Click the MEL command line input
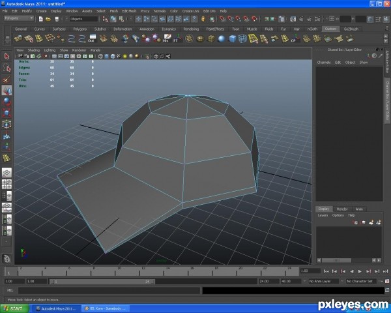The height and width of the screenshot is (313, 391). [109, 290]
